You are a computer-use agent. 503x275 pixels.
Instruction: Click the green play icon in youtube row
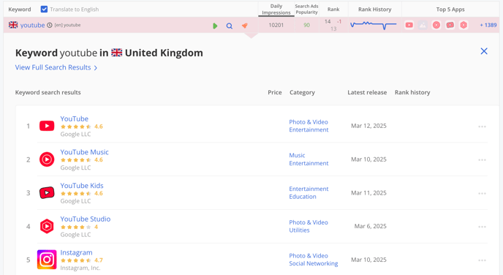click(215, 26)
